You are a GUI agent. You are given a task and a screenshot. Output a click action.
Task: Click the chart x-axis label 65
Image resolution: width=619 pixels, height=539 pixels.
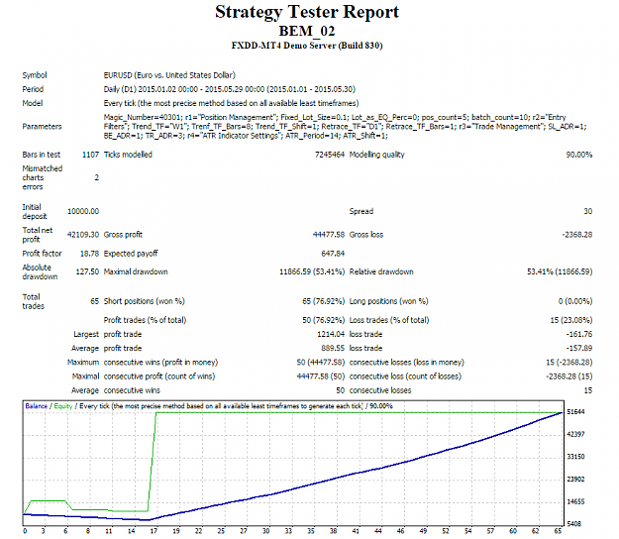pyautogui.click(x=558, y=531)
